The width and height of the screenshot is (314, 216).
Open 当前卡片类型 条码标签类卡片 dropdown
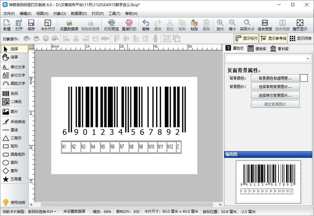[x=42, y=211]
